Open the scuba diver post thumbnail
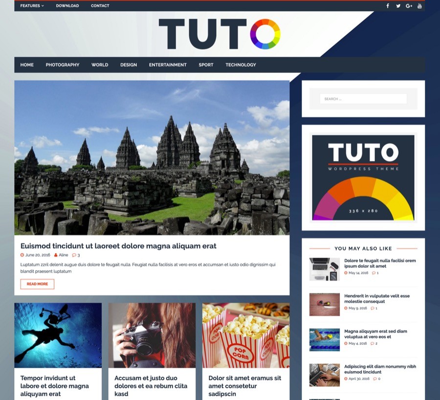The height and width of the screenshot is (400, 440). tap(58, 335)
